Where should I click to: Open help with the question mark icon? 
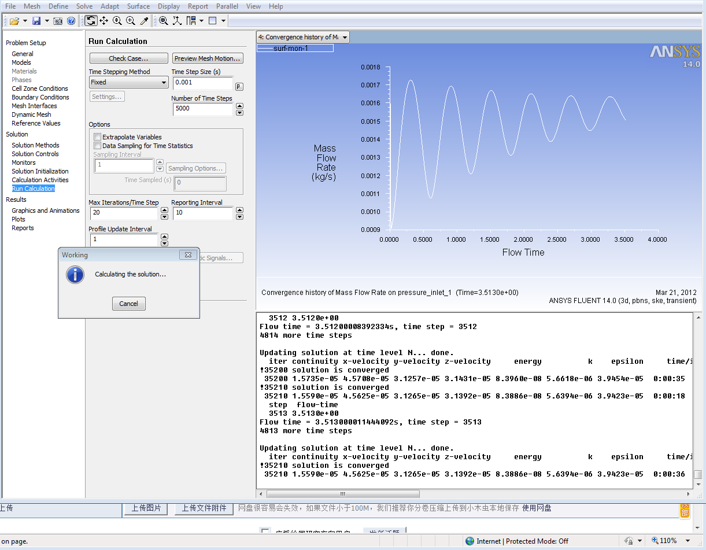[71, 21]
